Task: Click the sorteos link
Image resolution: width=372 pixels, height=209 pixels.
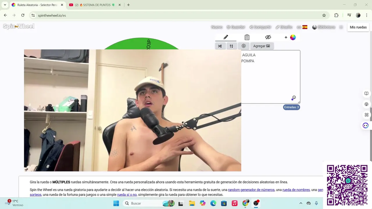Action: point(35,195)
